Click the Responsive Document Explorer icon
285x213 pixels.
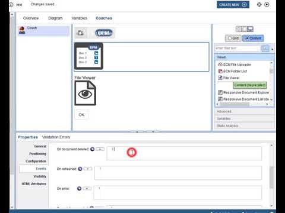pyautogui.click(x=220, y=92)
